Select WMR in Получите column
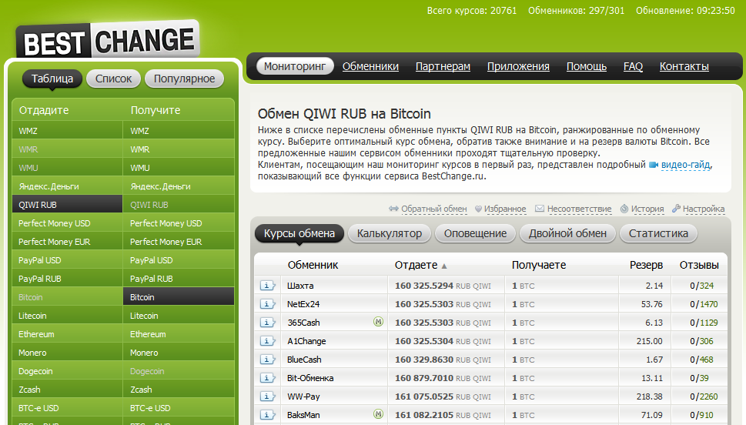Image resolution: width=746 pixels, height=425 pixels. 179,149
